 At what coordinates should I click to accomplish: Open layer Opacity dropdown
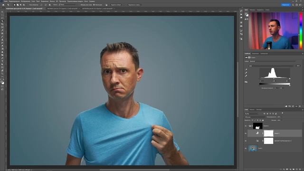[279, 117]
